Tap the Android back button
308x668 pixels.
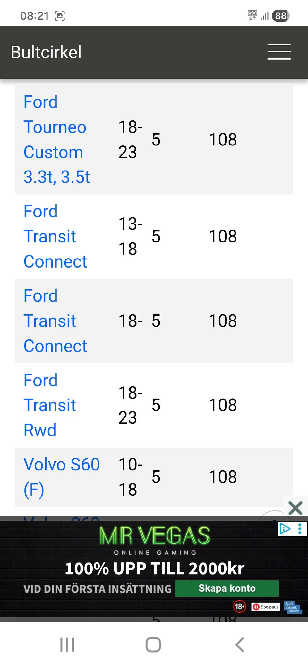point(240,645)
